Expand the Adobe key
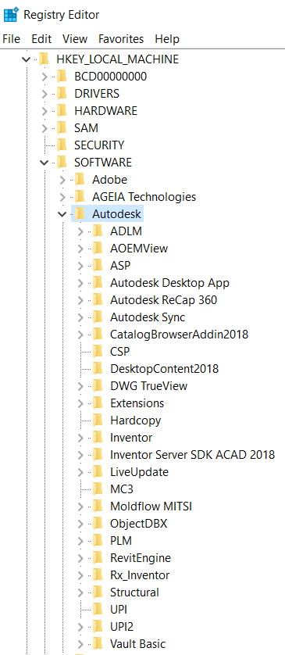The image size is (285, 655). coord(62,180)
